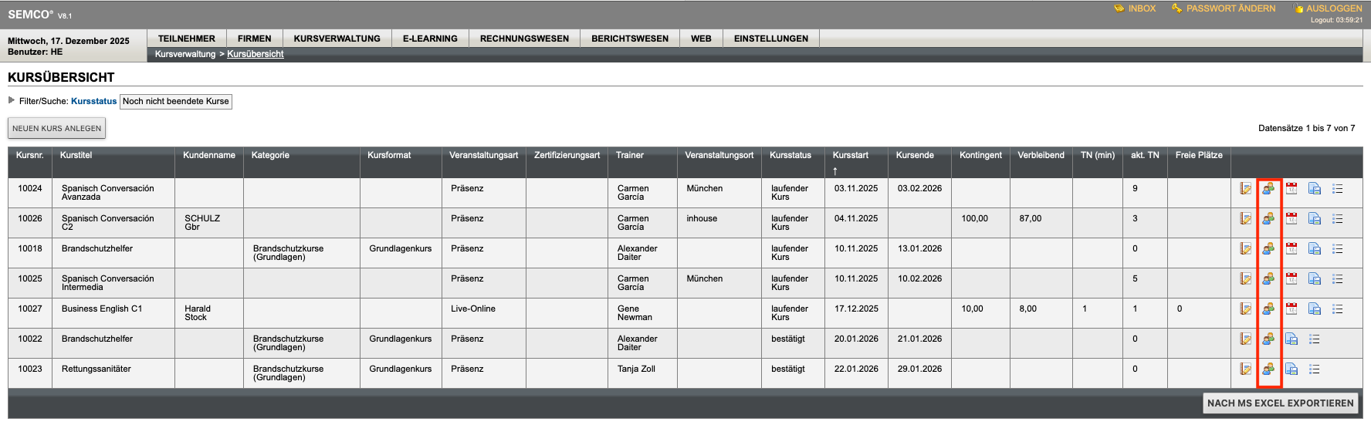Click Neuen Kurs anlegen button
This screenshot has width=1371, height=425.
coord(56,128)
